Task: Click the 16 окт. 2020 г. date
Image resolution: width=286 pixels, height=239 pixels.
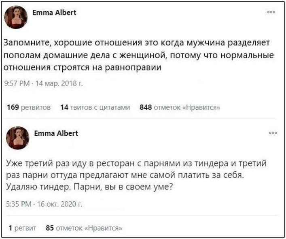Action: [x=60, y=204]
